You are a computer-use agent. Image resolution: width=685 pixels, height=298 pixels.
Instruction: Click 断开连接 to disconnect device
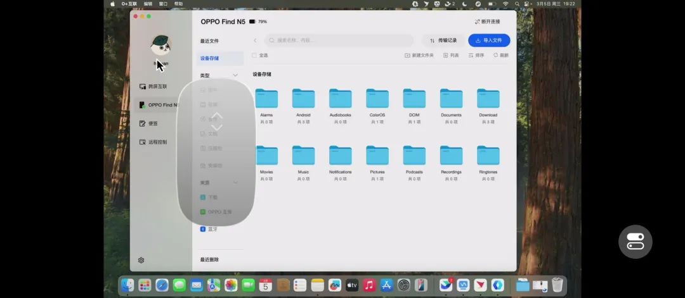click(x=488, y=22)
